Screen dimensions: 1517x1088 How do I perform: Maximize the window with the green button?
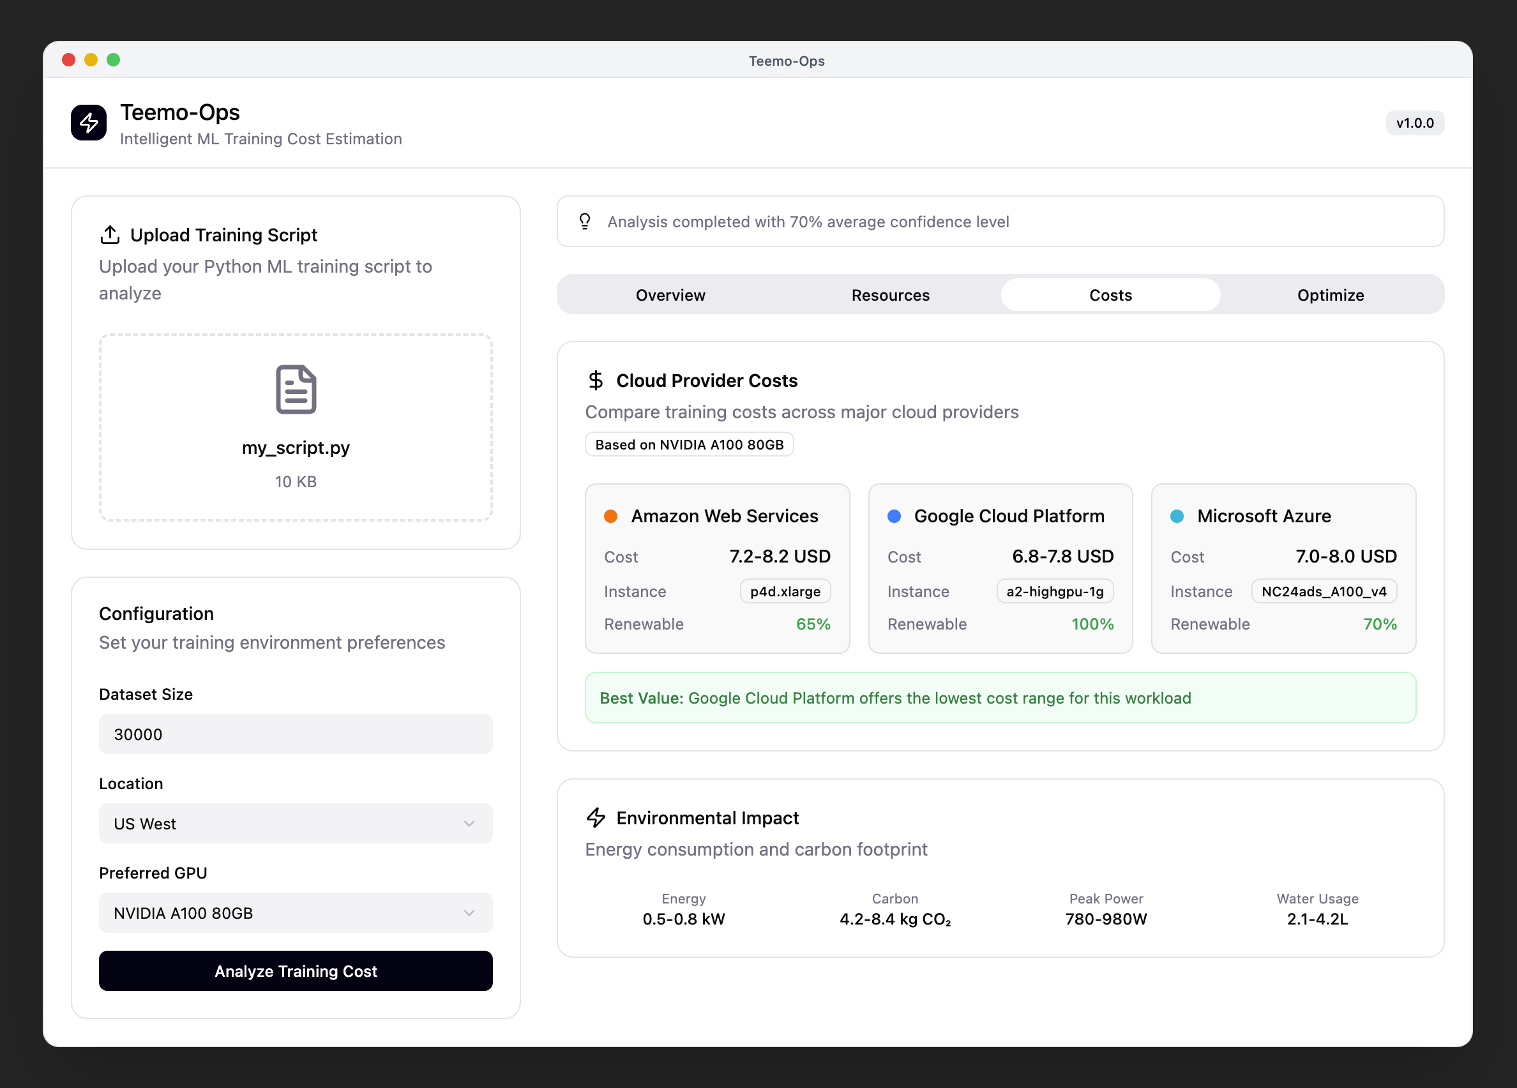(114, 59)
